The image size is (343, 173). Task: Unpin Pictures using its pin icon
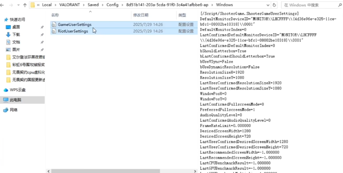[42, 50]
